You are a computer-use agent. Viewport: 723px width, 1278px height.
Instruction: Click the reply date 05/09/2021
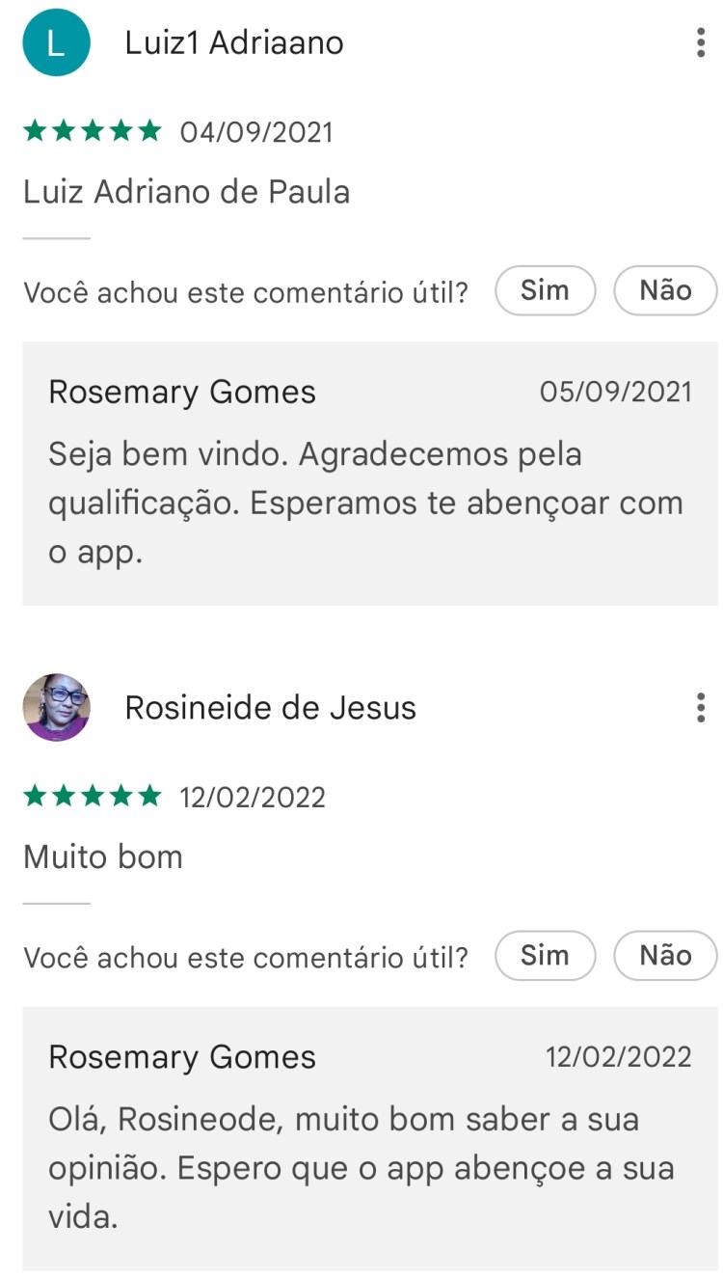coord(616,393)
